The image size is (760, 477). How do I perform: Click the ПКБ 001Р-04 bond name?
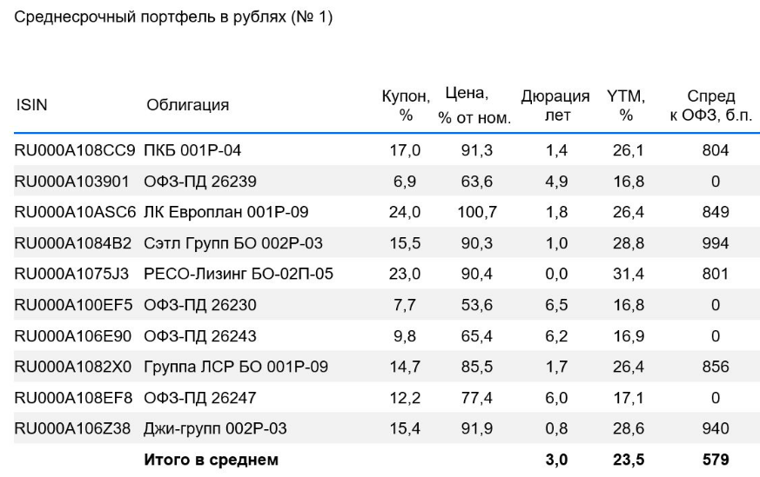192,150
